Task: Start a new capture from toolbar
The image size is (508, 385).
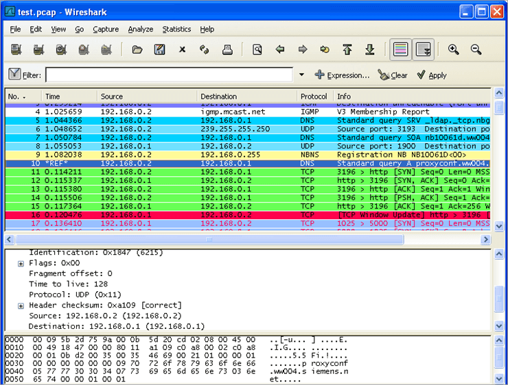Action: point(61,49)
